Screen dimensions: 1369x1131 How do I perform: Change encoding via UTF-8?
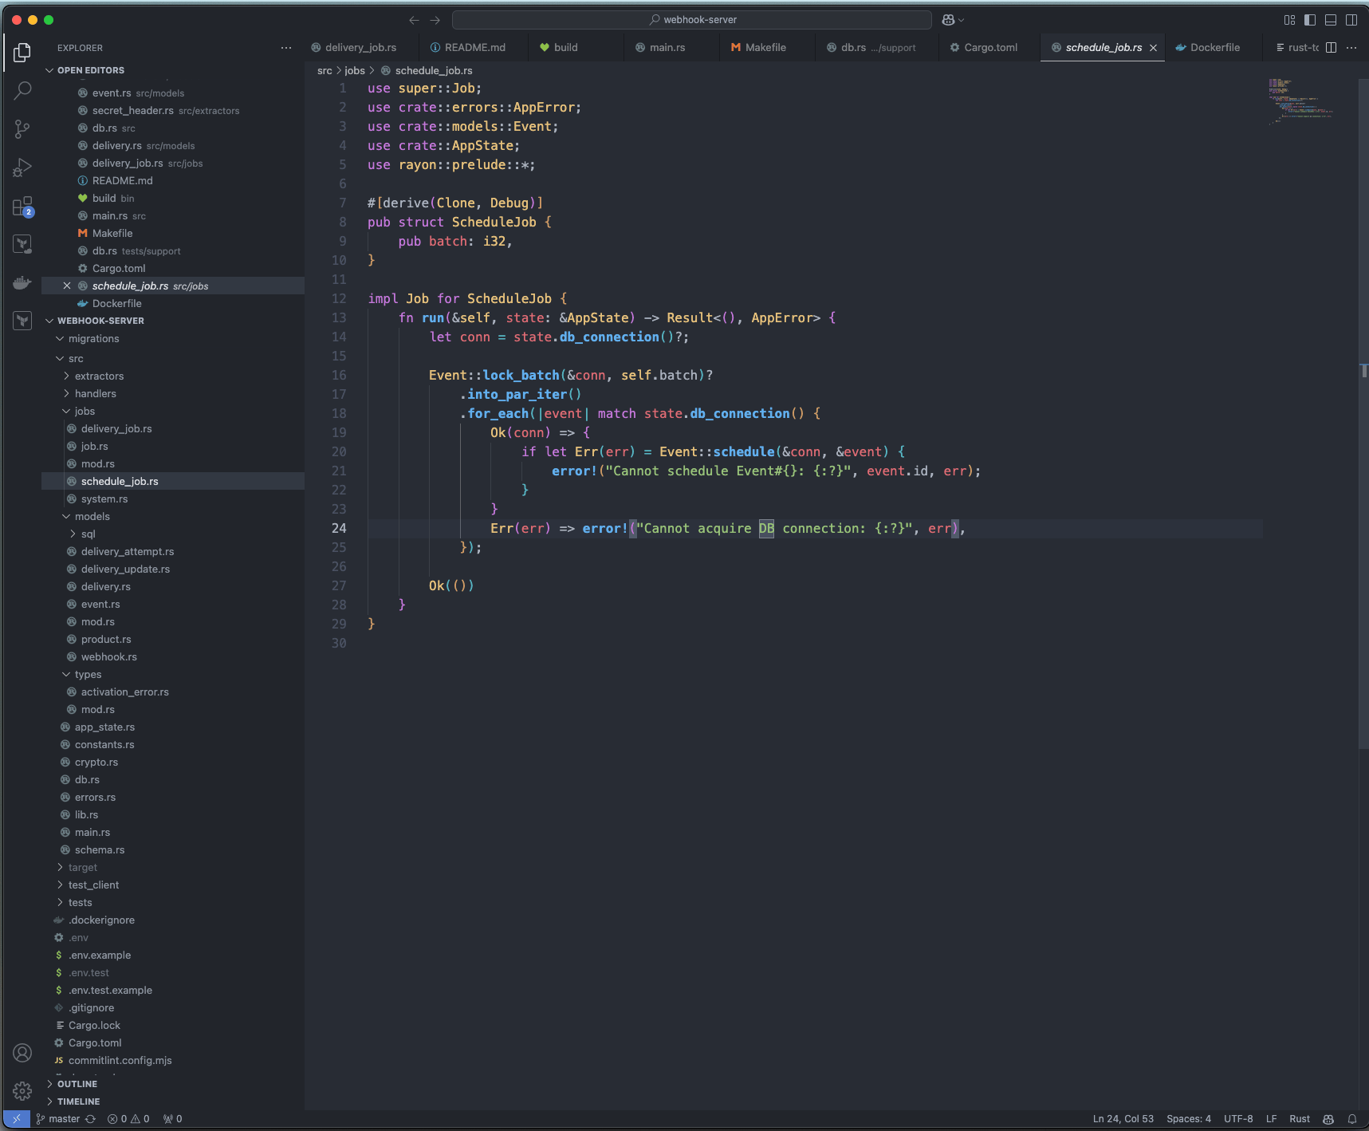1238,1119
